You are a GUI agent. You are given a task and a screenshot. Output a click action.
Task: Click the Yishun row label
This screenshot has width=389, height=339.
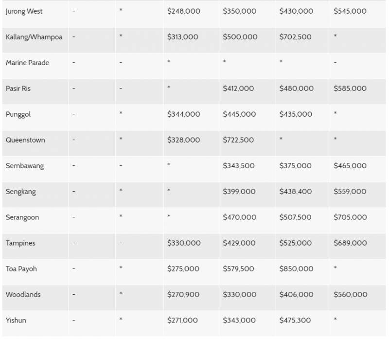coord(16,321)
